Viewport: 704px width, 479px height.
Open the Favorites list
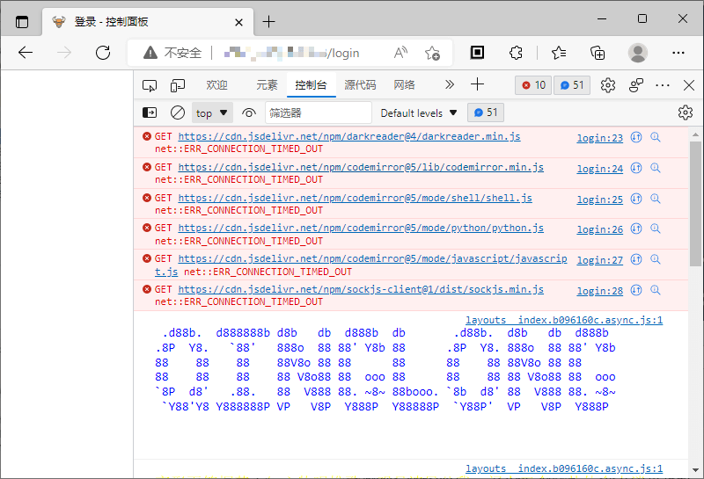click(x=559, y=53)
